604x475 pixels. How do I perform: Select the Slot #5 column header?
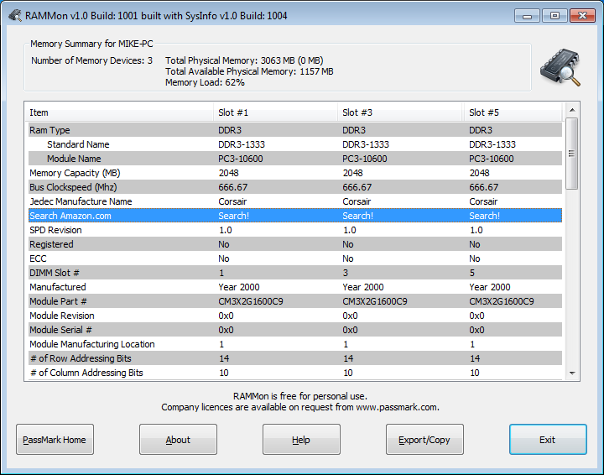point(512,112)
